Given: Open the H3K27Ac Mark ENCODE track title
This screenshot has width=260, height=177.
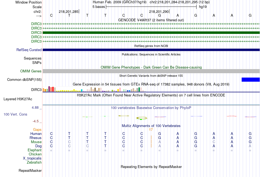Looking at the screenshot, I should [x=151, y=95].
